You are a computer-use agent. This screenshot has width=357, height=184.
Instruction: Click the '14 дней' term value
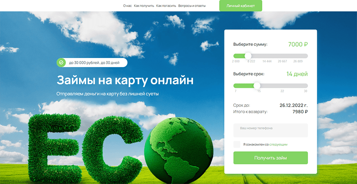pyautogui.click(x=297, y=74)
